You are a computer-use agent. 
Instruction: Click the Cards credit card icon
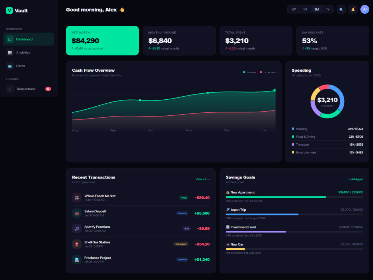[x=10, y=66]
